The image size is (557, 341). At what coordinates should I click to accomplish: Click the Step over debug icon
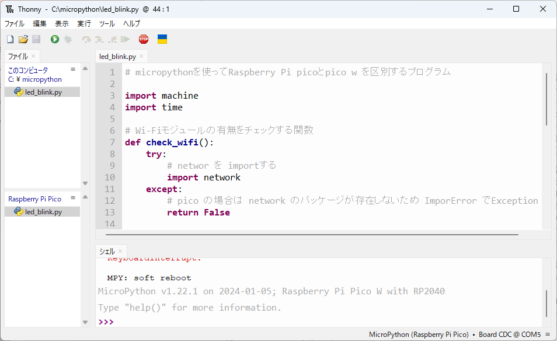(x=86, y=39)
